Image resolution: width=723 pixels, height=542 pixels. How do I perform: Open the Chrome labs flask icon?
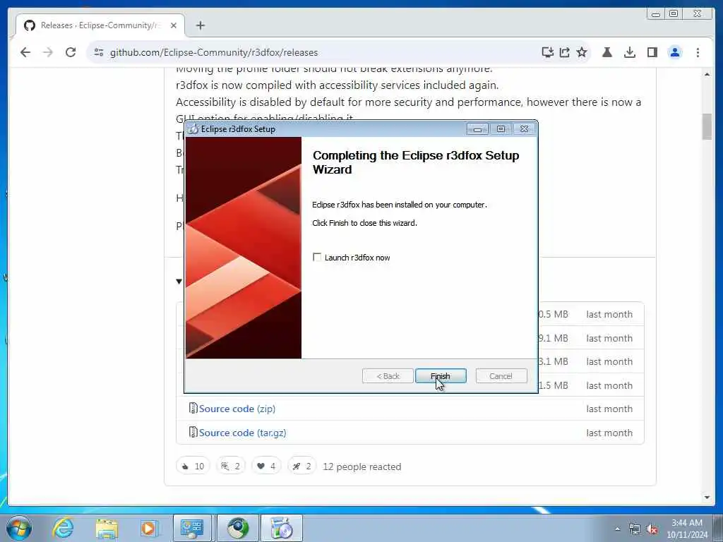click(607, 52)
